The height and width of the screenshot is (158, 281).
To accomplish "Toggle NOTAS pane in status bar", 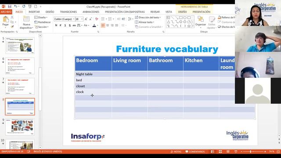I will tap(176, 151).
